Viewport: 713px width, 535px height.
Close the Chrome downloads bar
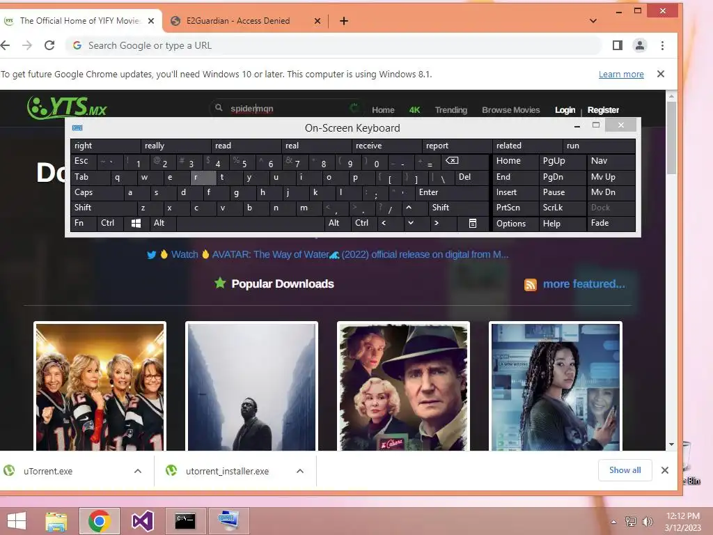coord(665,470)
